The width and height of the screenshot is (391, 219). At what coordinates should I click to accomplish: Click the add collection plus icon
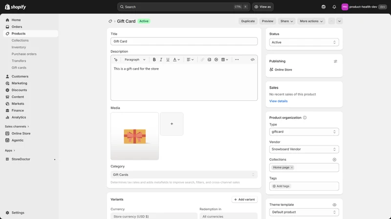coord(334,160)
